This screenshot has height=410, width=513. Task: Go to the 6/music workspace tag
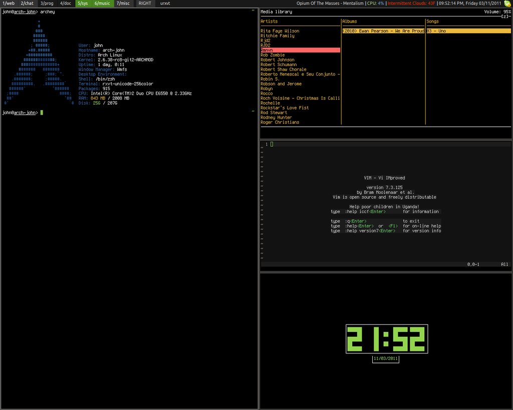point(102,4)
